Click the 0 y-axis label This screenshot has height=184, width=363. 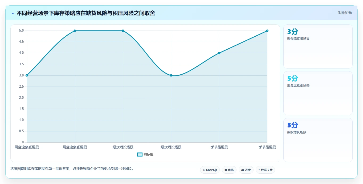click(x=23, y=142)
